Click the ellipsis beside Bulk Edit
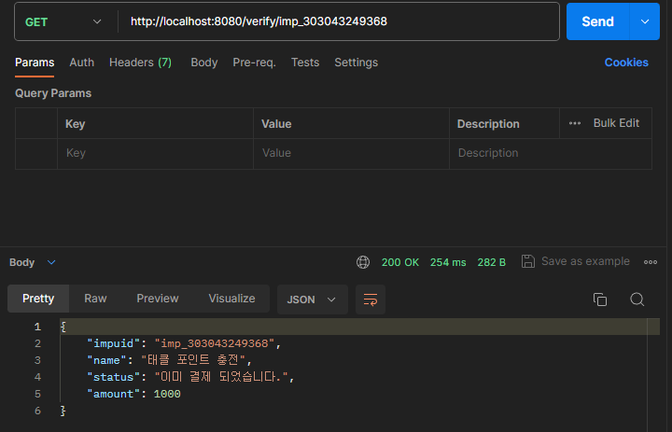 click(575, 123)
